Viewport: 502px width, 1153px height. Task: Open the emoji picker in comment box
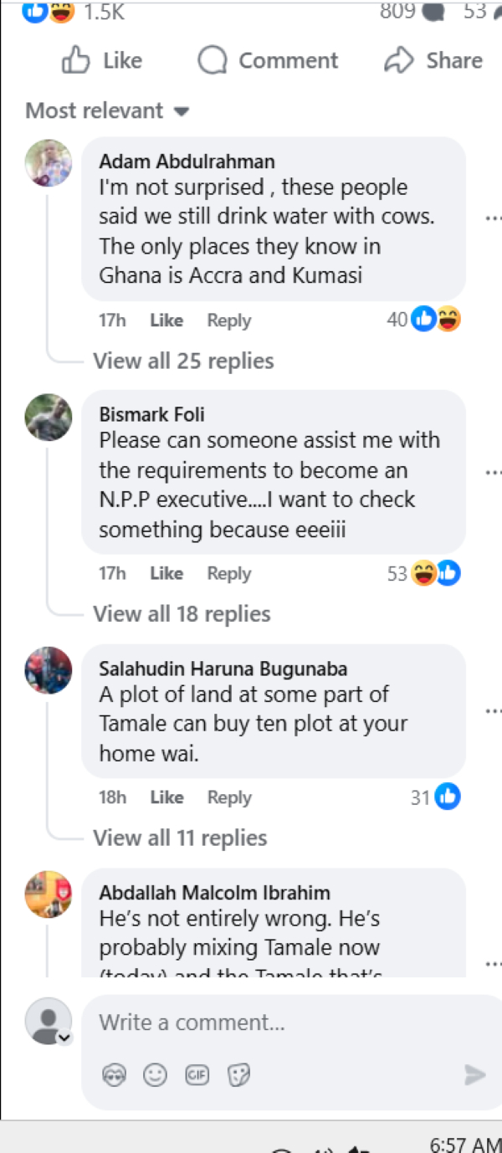[155, 1075]
